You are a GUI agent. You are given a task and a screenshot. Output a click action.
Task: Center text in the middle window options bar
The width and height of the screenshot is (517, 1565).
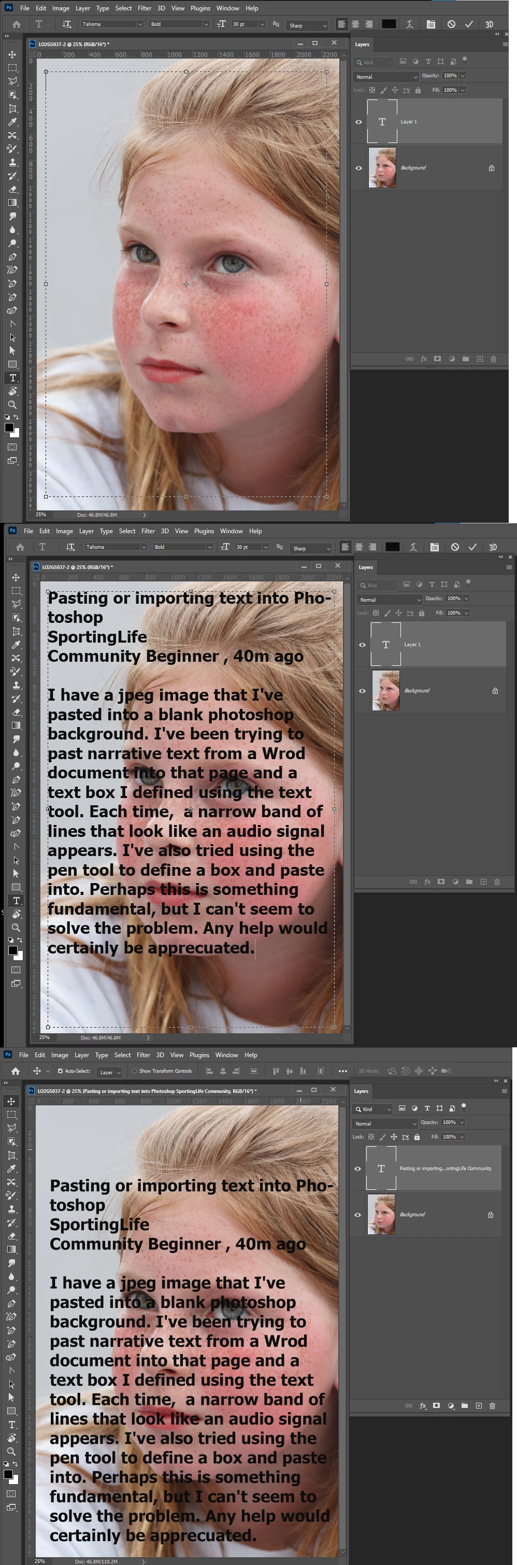click(x=358, y=547)
